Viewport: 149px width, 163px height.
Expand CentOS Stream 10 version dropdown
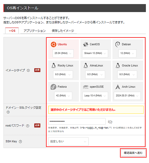(x=95, y=53)
